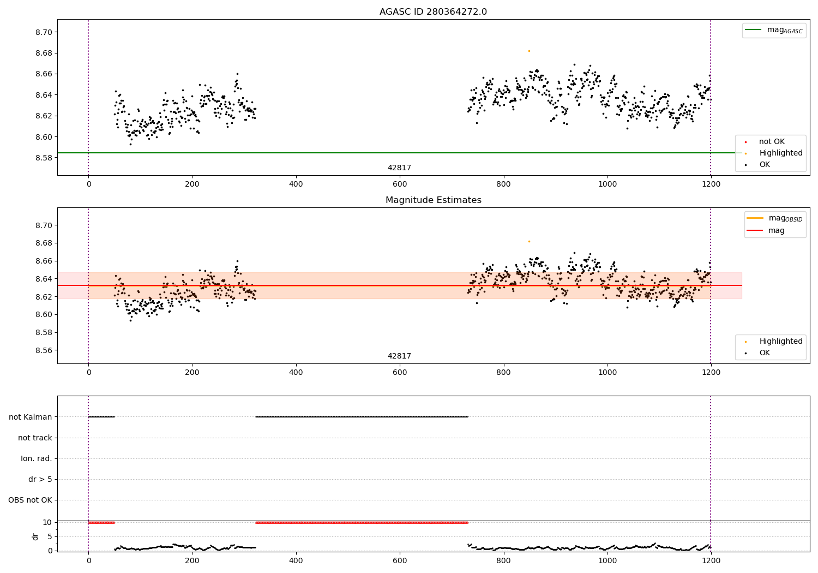The width and height of the screenshot is (818, 573).
Task: Click the orange highlighted point in Magnitude Estimates plot
Action: 529,241
